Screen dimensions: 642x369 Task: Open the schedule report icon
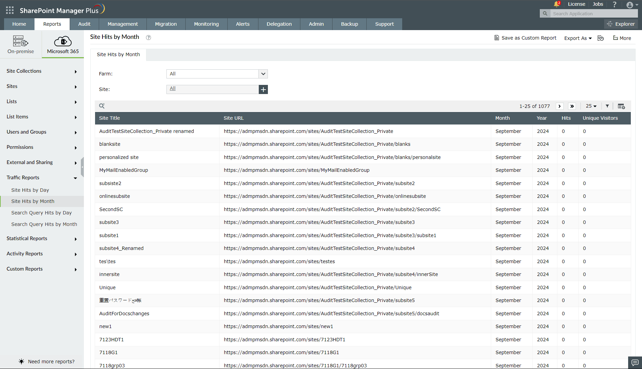601,38
